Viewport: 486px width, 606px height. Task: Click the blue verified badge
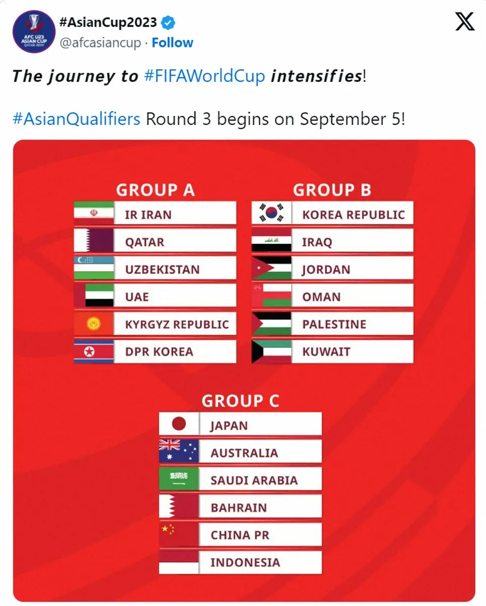pyautogui.click(x=168, y=22)
